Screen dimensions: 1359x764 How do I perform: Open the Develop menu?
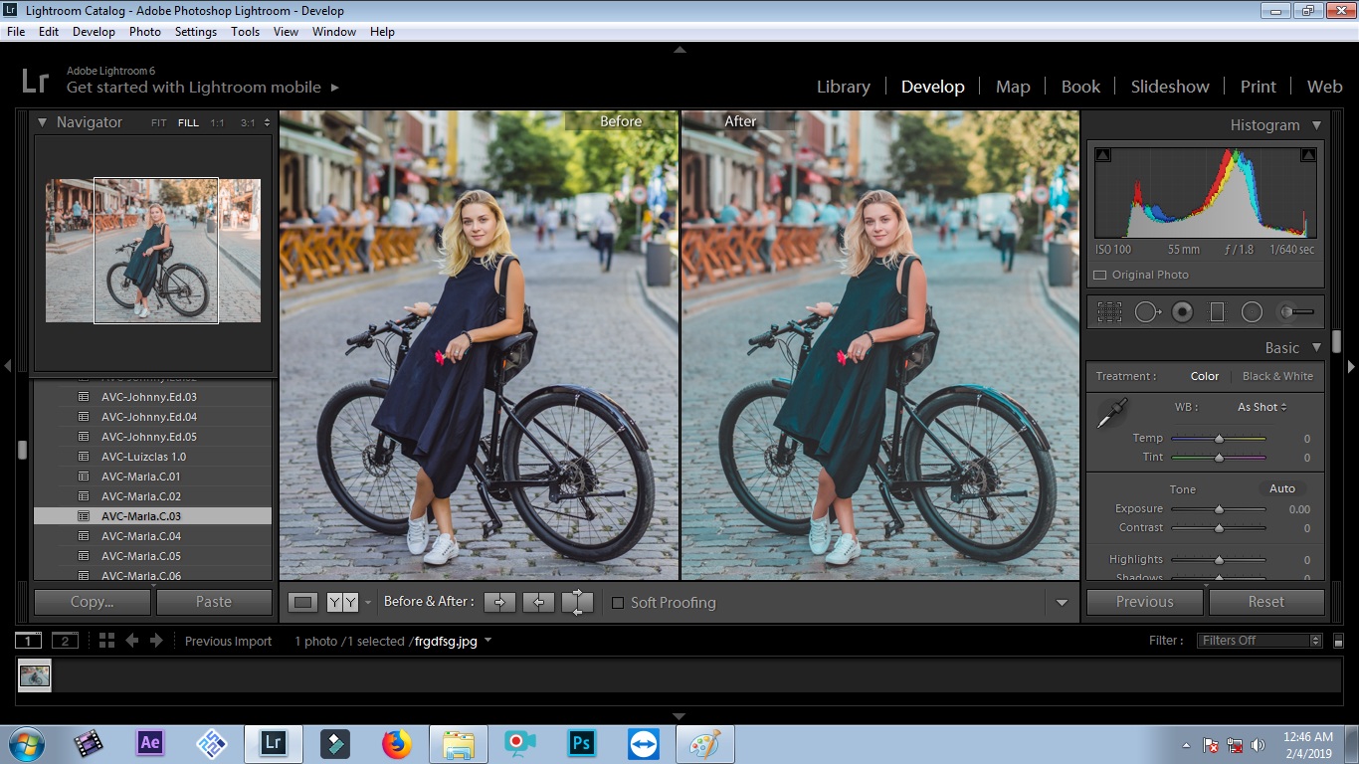pyautogui.click(x=94, y=32)
